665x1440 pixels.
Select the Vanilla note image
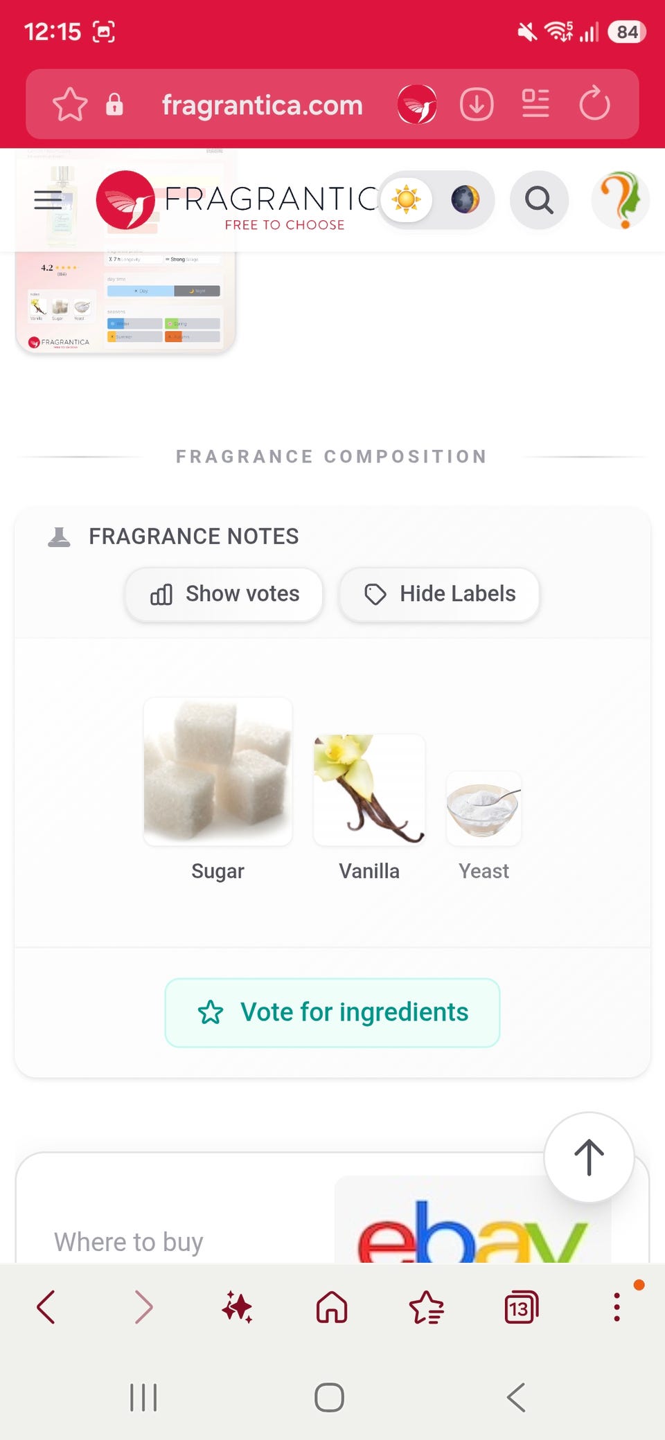(x=369, y=790)
